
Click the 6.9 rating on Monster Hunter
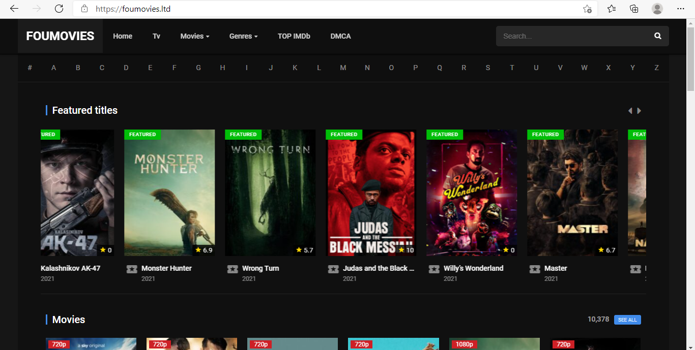coord(204,250)
